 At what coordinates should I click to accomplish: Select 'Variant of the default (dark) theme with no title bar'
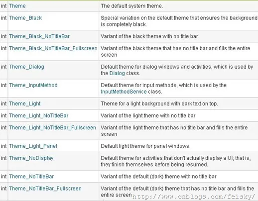158,177
